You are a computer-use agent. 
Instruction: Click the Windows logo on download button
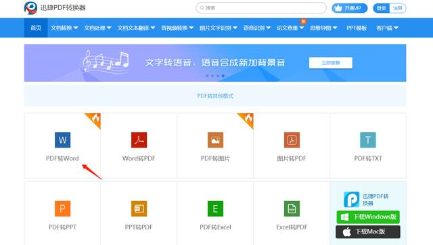344,217
